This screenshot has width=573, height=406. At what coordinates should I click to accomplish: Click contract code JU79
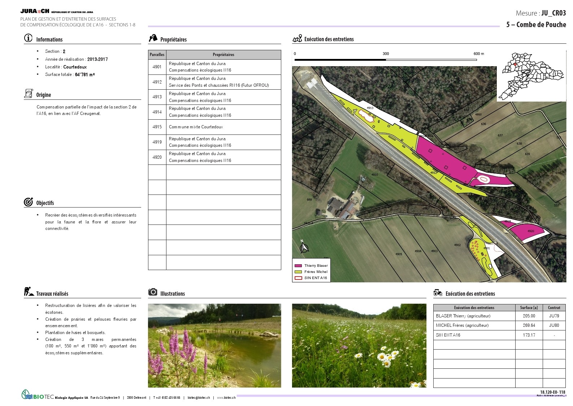coord(554,316)
